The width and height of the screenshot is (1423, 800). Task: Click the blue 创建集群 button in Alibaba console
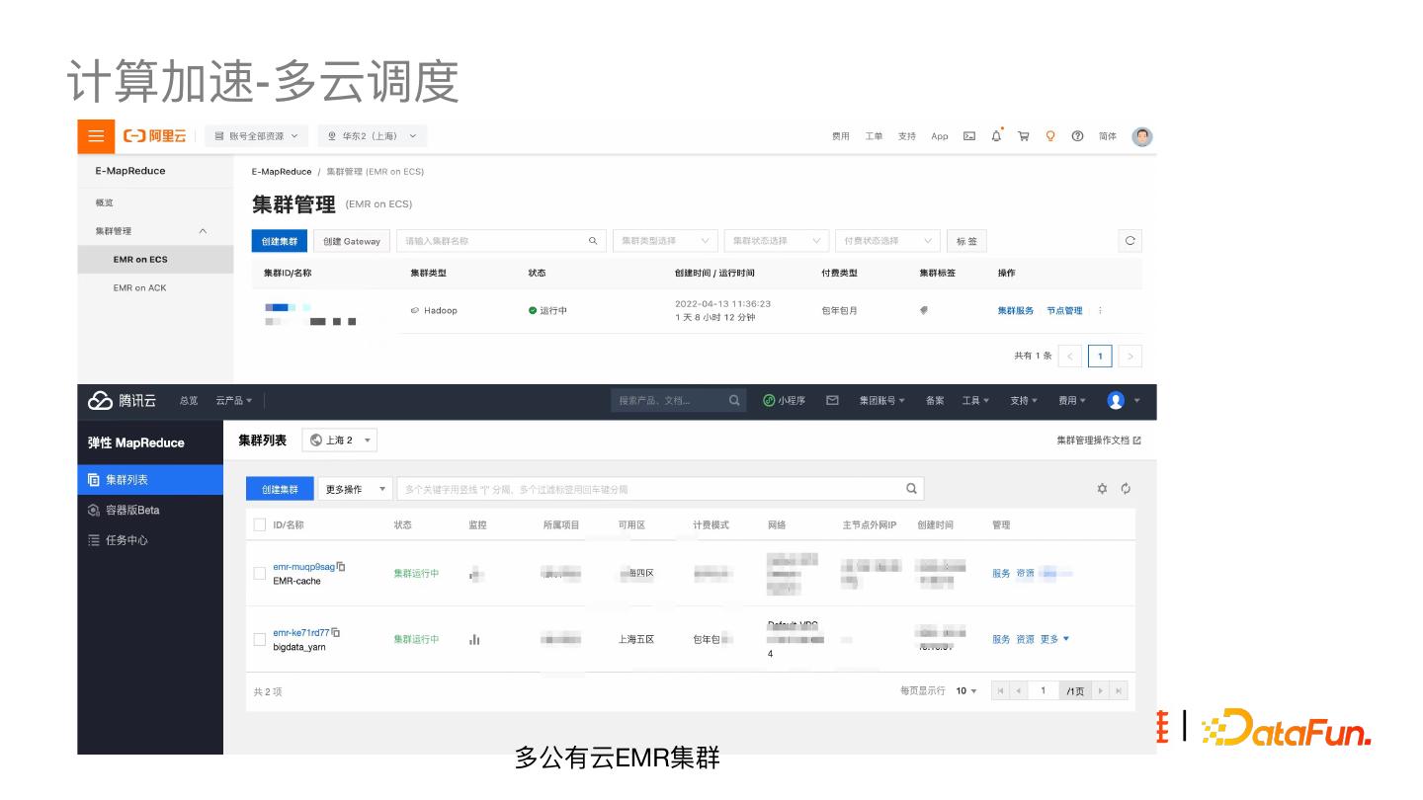[280, 241]
